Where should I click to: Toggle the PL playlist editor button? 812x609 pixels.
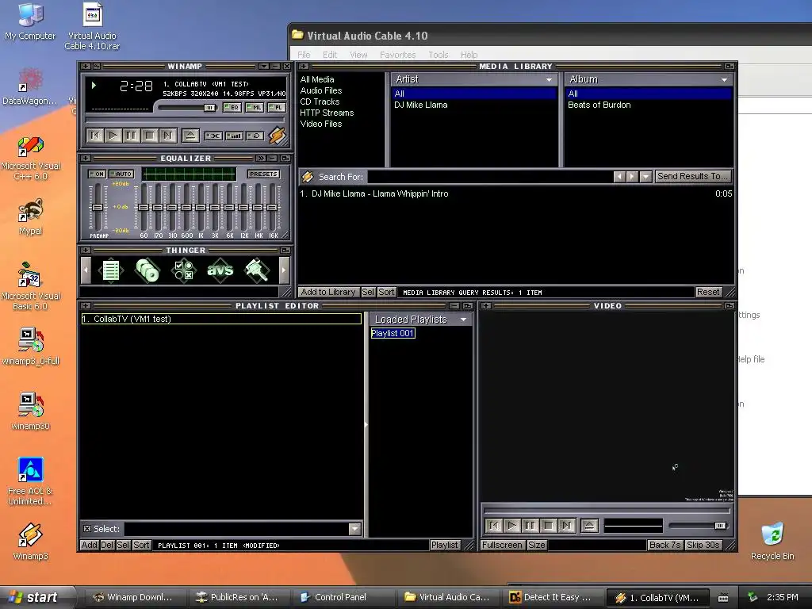(276, 107)
